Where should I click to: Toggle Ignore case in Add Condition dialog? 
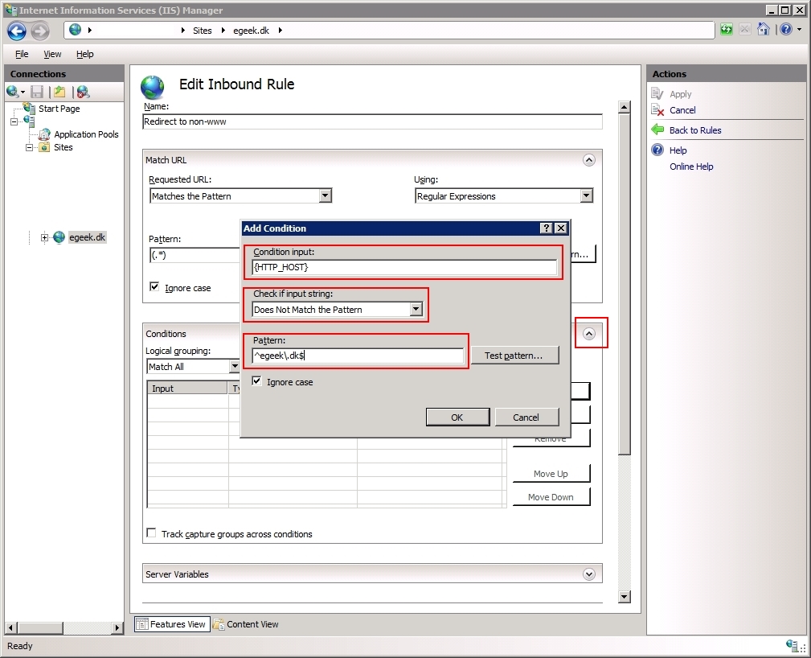257,381
